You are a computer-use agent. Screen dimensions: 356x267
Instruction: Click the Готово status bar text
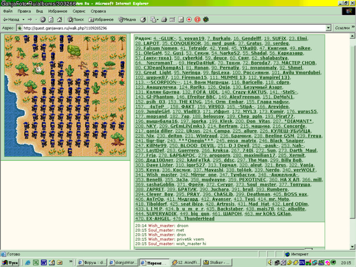[14, 254]
